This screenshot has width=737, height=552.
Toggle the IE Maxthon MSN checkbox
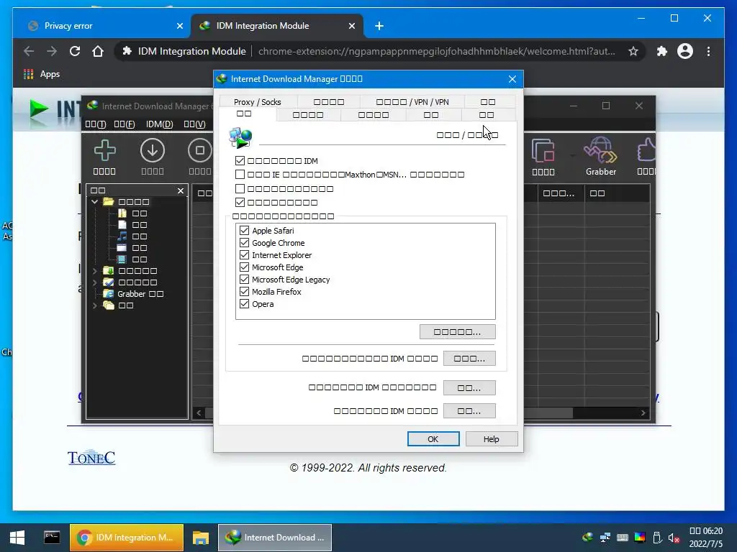click(240, 175)
